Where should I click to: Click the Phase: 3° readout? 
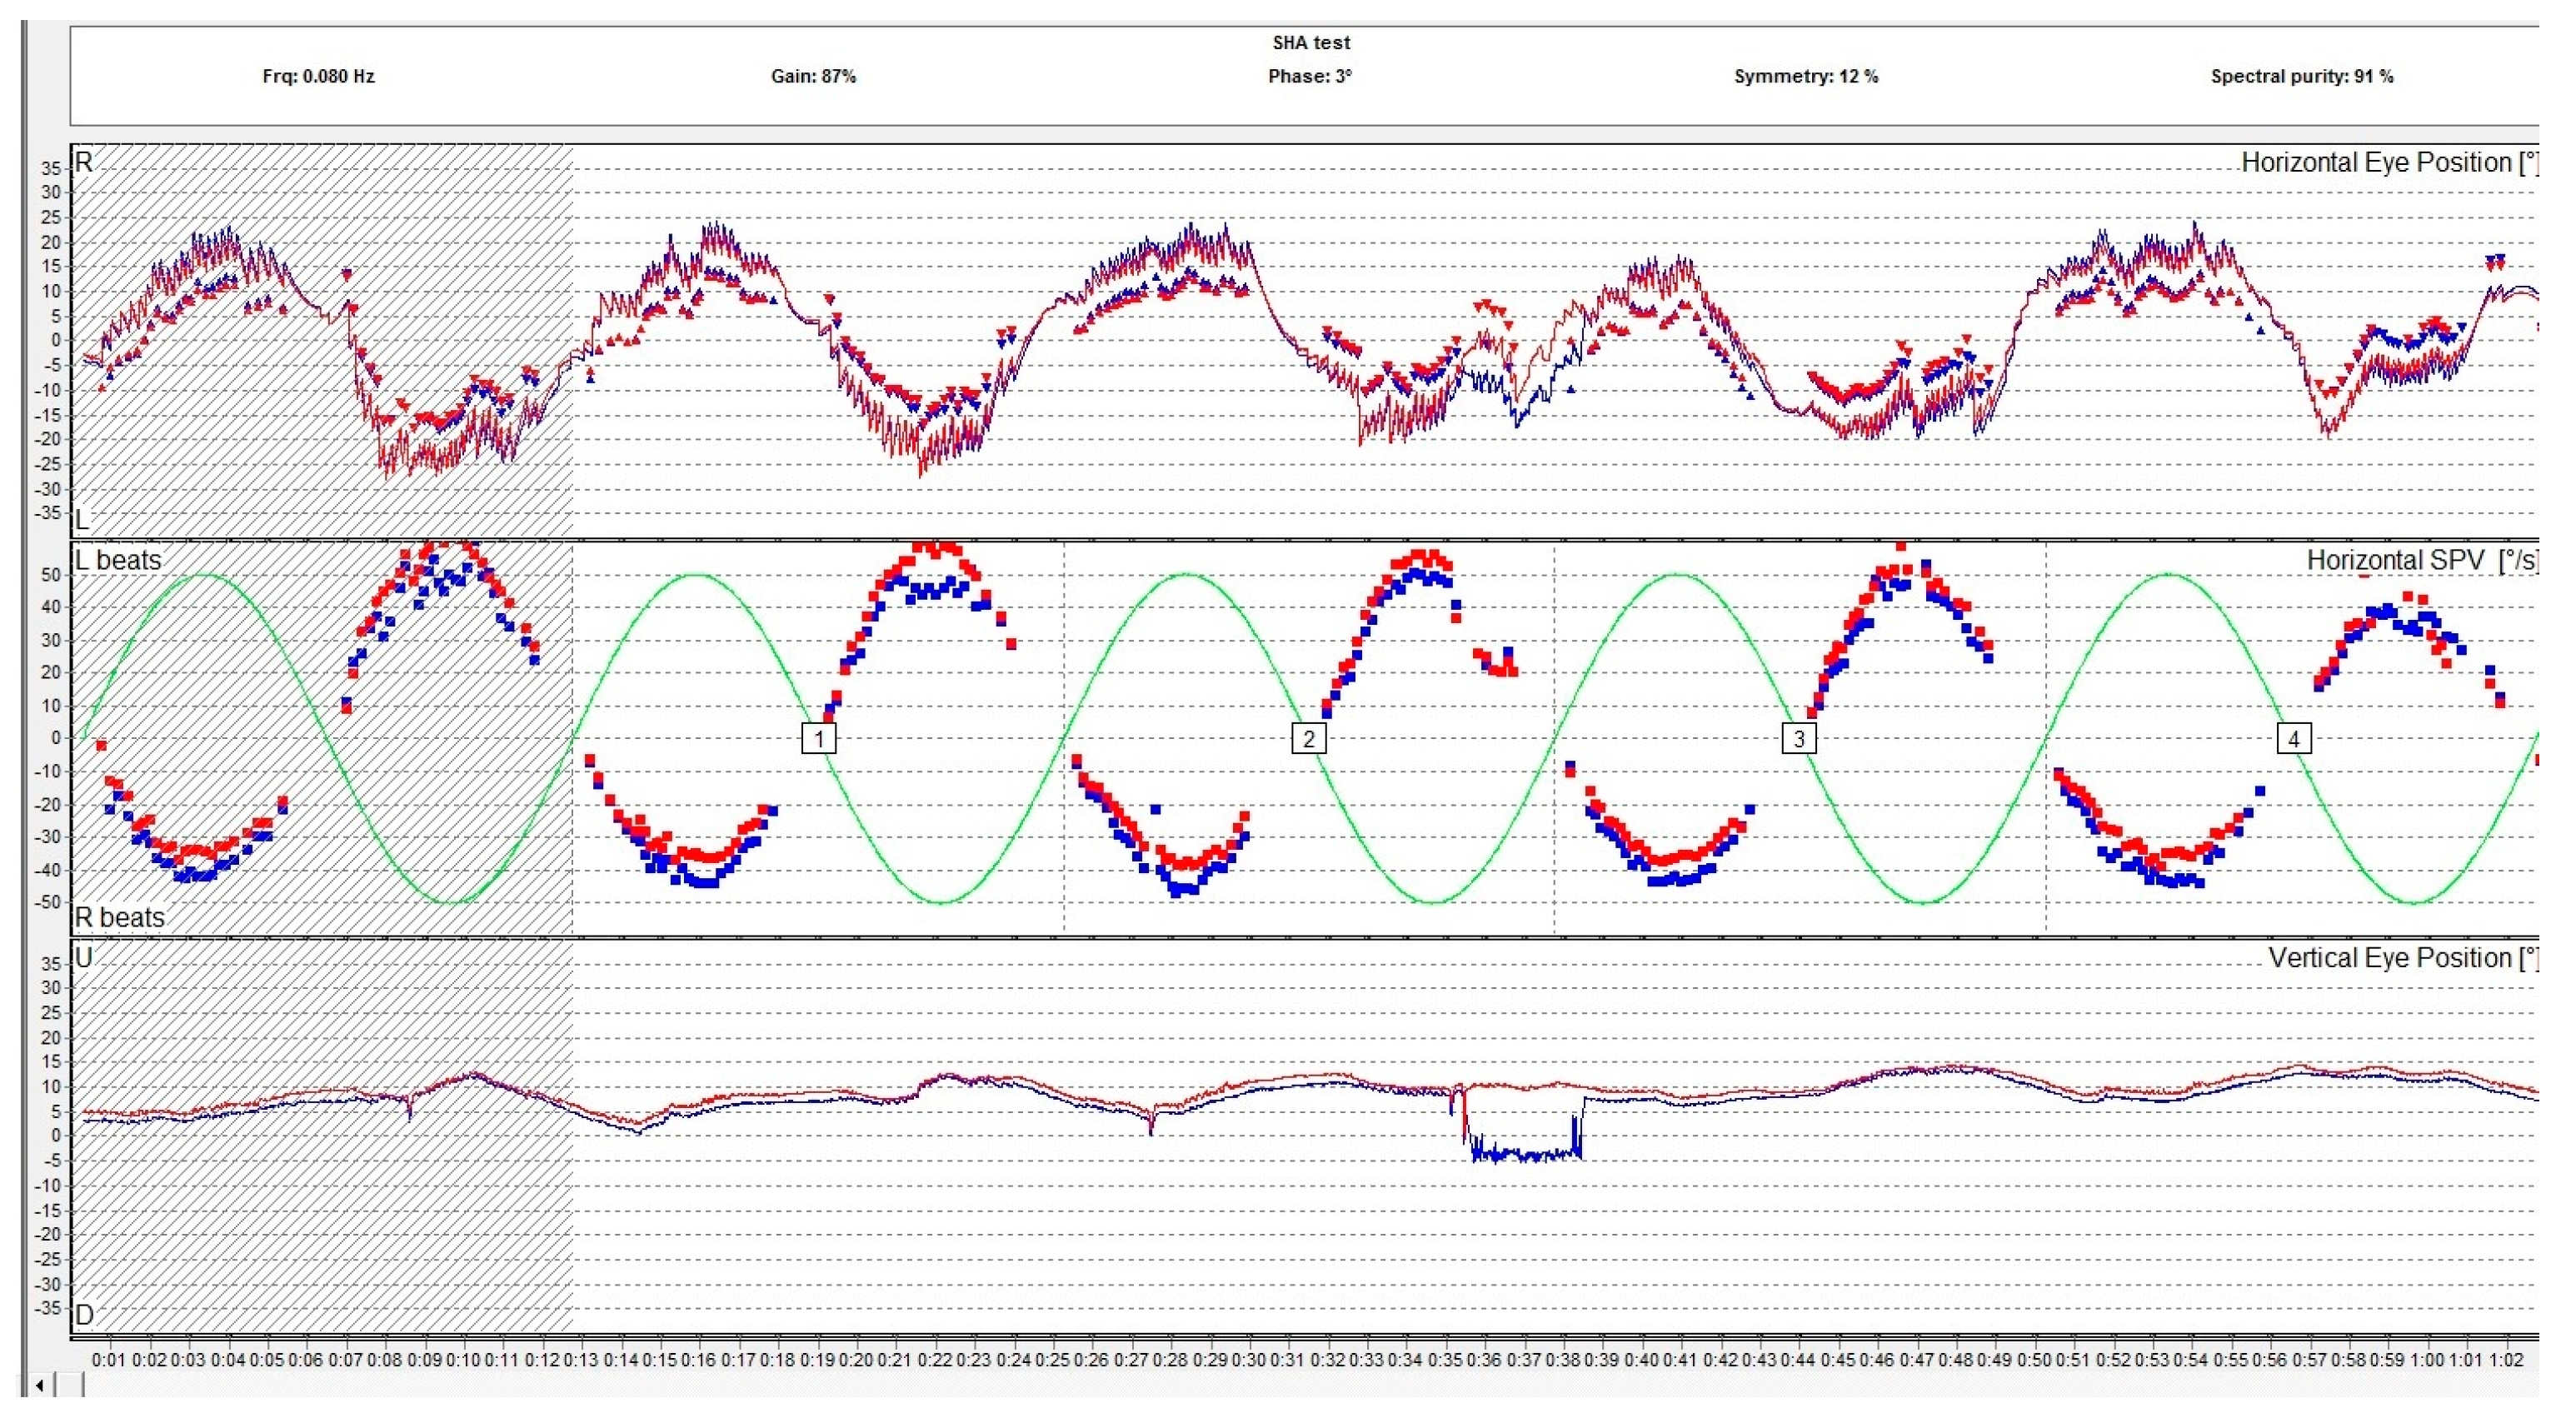point(1310,76)
